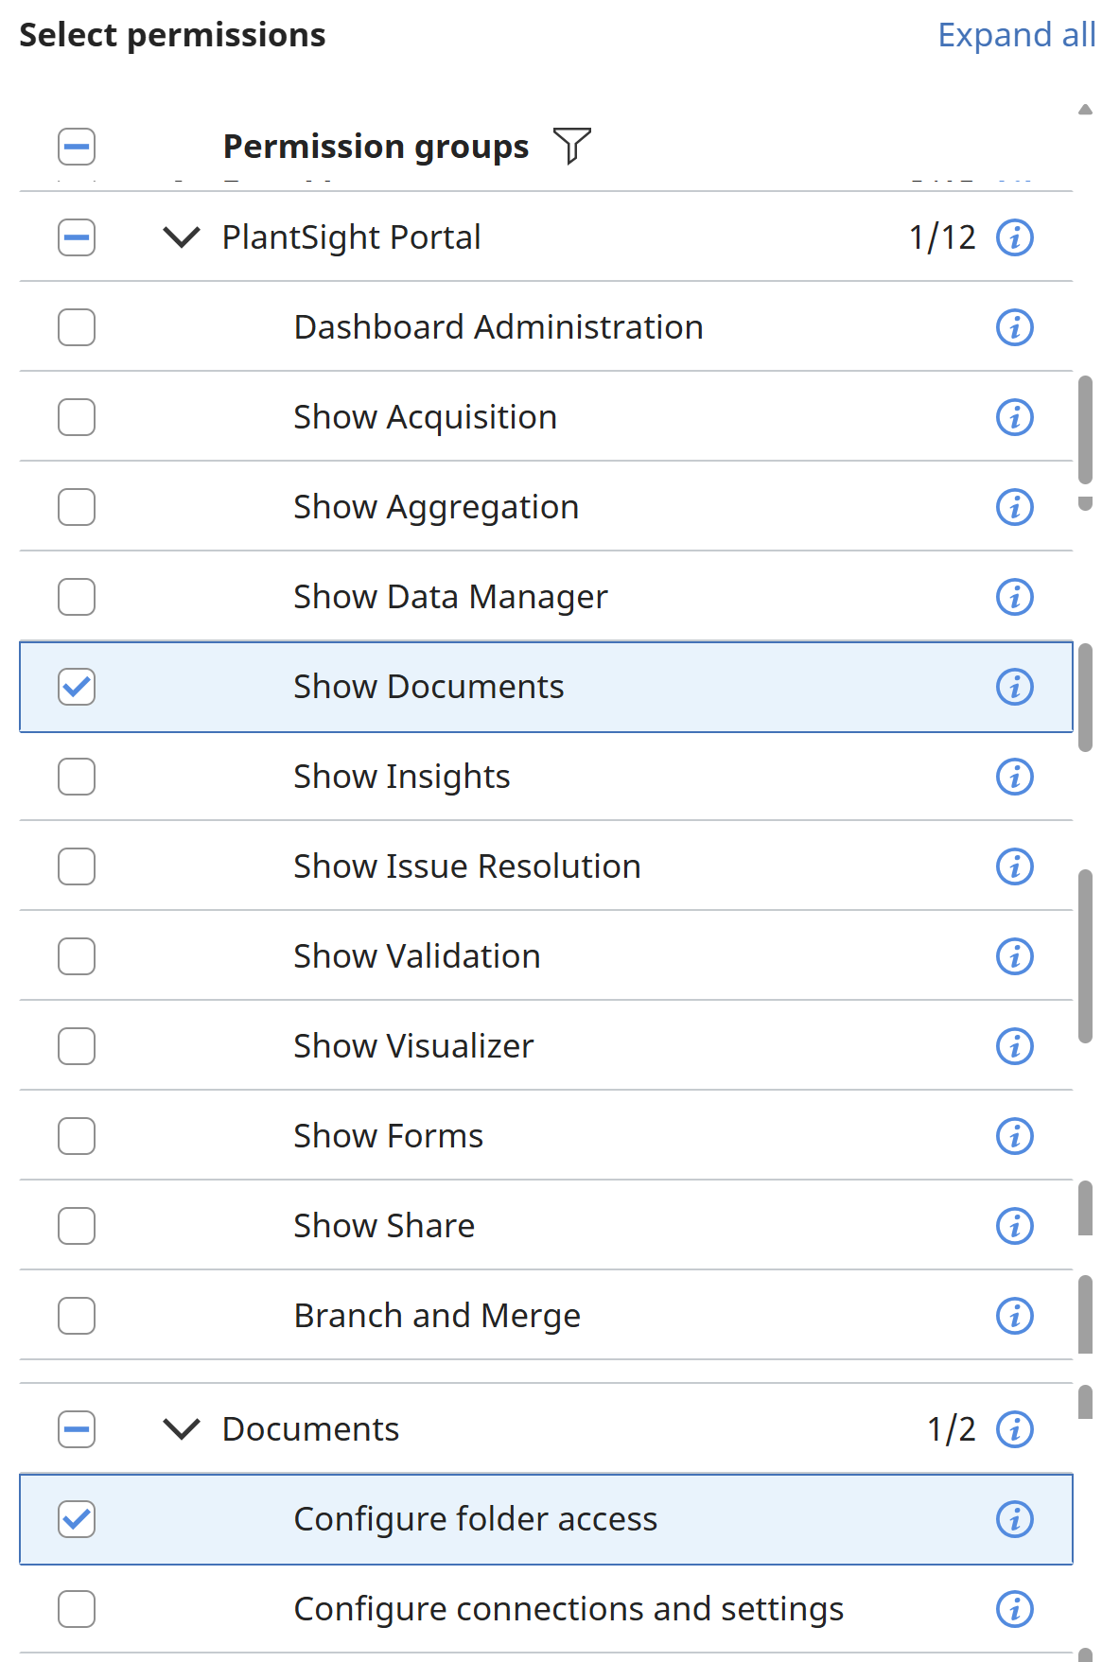Click scrollbar up arrow at top

pyautogui.click(x=1085, y=110)
